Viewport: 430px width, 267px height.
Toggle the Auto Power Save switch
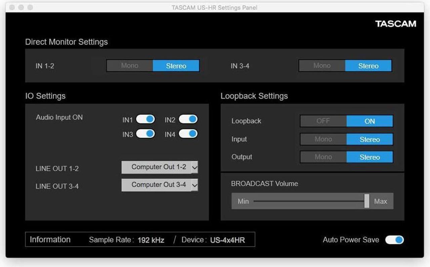click(394, 240)
